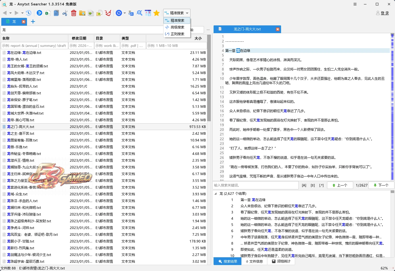395x271 pixels.
Task: Open the refresh icon dropdown arrow
Action: pyautogui.click(x=125, y=13)
